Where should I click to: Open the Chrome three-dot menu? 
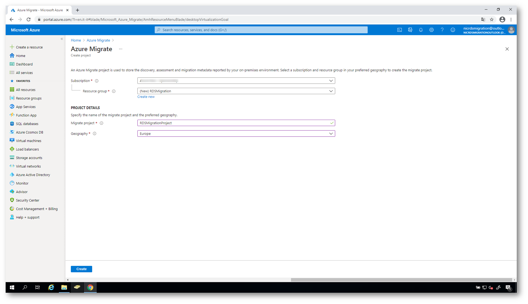coord(511,19)
